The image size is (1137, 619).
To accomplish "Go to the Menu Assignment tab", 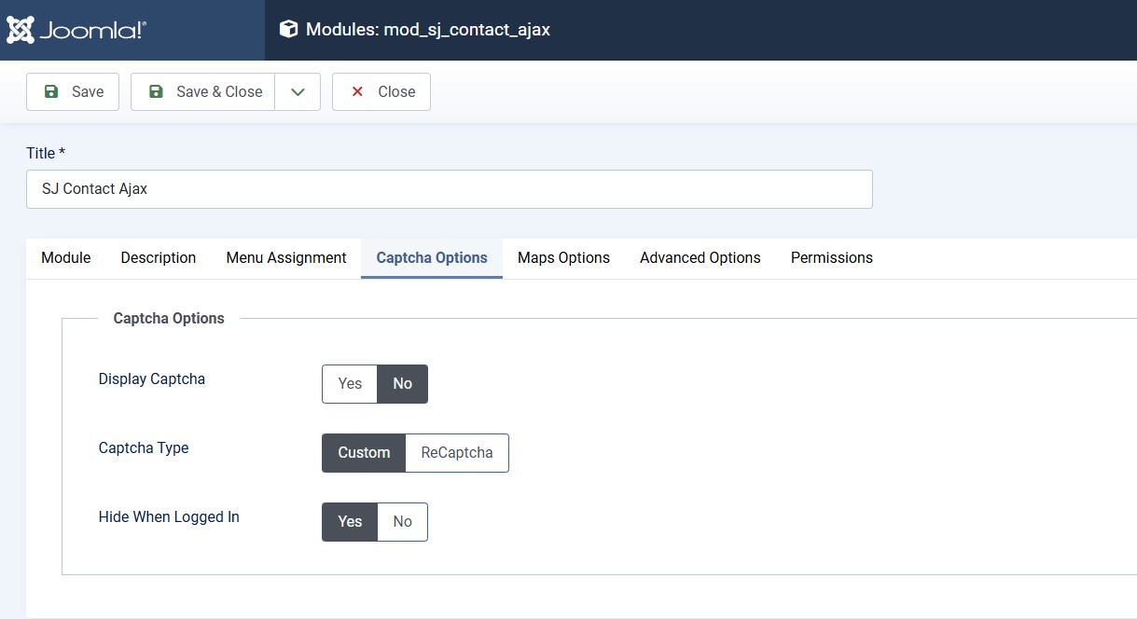I will (x=286, y=258).
